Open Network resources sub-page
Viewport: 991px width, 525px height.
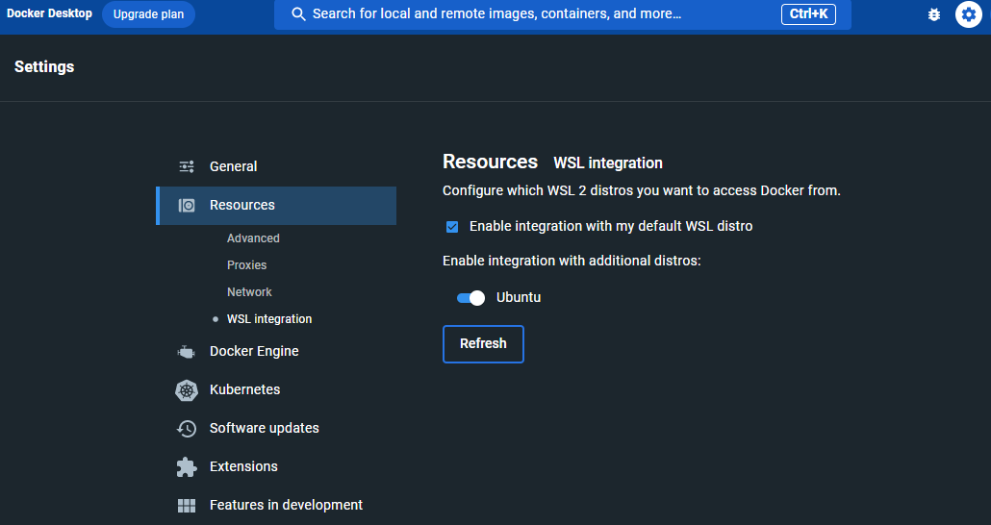tap(249, 292)
